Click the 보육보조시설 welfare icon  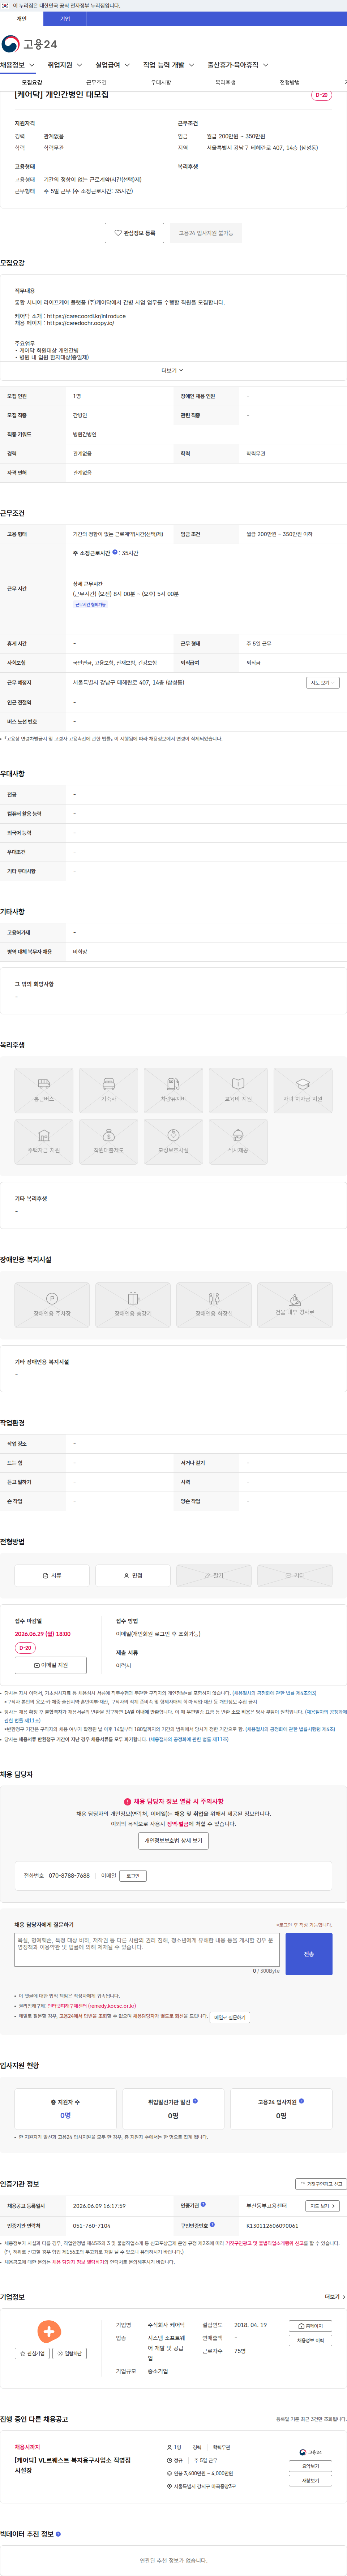tap(173, 1142)
